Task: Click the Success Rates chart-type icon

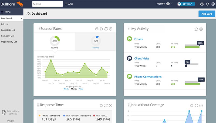Action: [97, 29]
